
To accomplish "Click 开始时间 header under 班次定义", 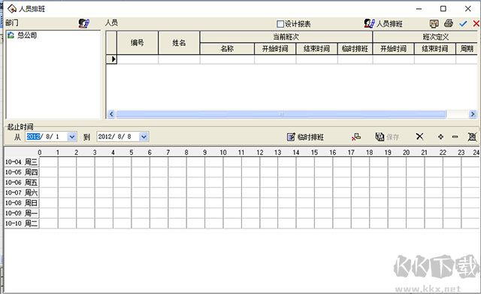I will 394,49.
